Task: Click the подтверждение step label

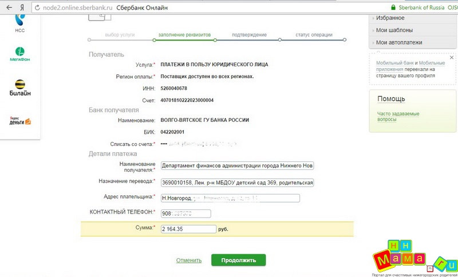Action: click(249, 35)
